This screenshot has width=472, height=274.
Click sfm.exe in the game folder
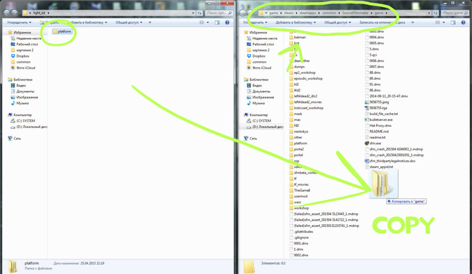pos(377,143)
